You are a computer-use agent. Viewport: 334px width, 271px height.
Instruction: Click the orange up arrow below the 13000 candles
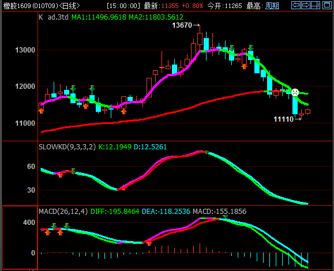(x=245, y=67)
